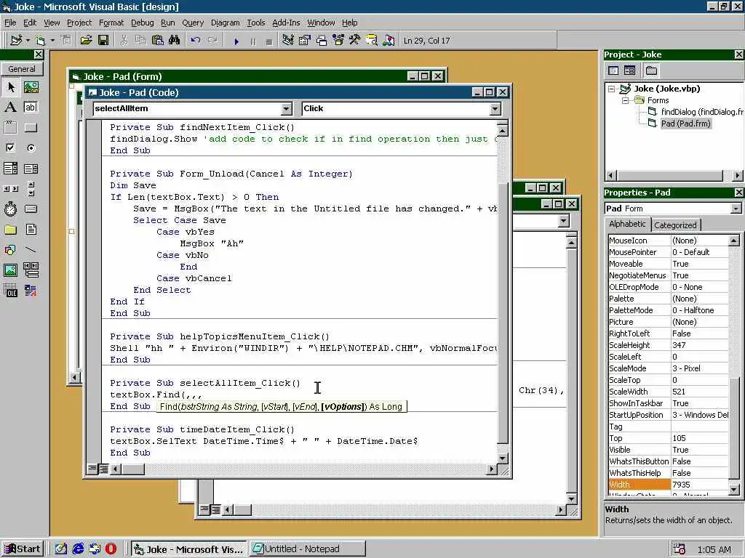Image resolution: width=745 pixels, height=558 pixels.
Task: Save the project with the floppy disk icon
Action: coord(103,41)
